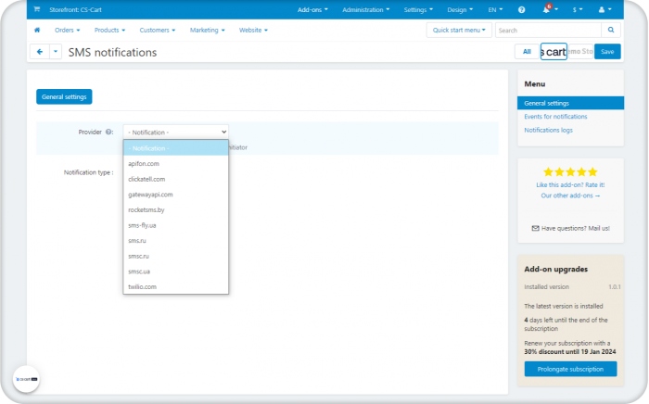
Task: Choose rocketsms.by provider
Action: pyautogui.click(x=176, y=210)
